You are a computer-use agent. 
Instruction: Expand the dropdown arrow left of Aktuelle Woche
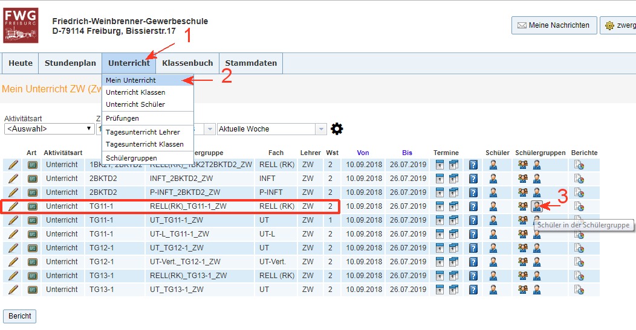[210, 129]
